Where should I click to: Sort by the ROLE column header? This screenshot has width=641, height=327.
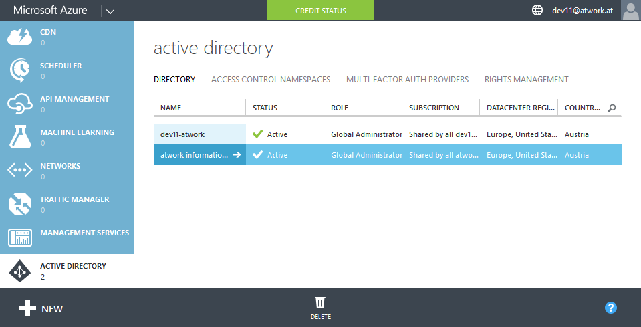tap(340, 108)
